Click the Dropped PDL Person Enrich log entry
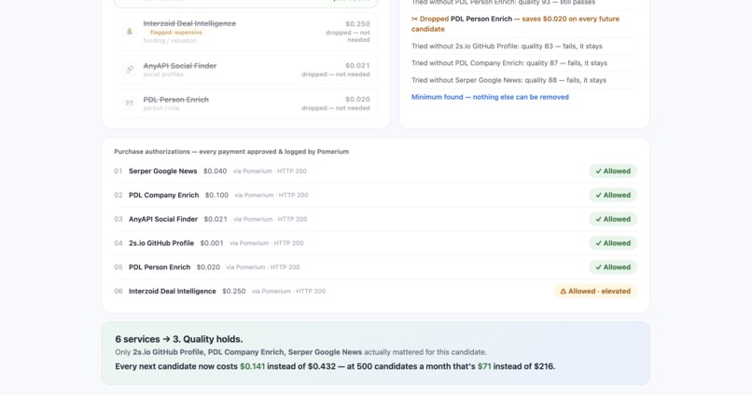Viewport: 752px width, 395px height. tap(524, 24)
